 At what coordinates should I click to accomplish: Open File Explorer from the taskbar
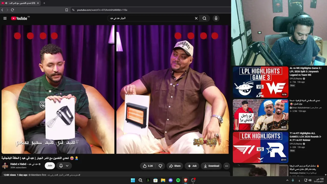coord(163,180)
